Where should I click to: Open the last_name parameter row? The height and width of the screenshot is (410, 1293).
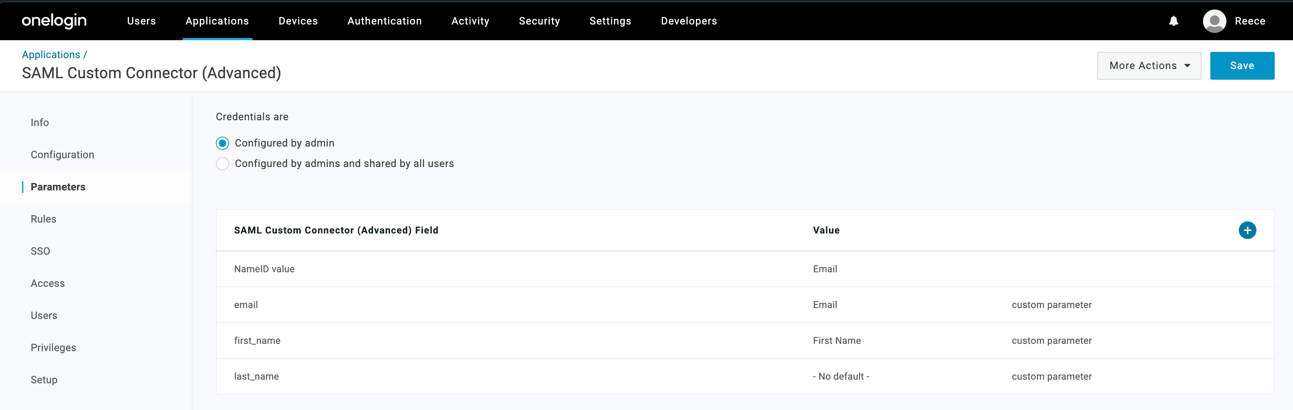click(x=745, y=376)
